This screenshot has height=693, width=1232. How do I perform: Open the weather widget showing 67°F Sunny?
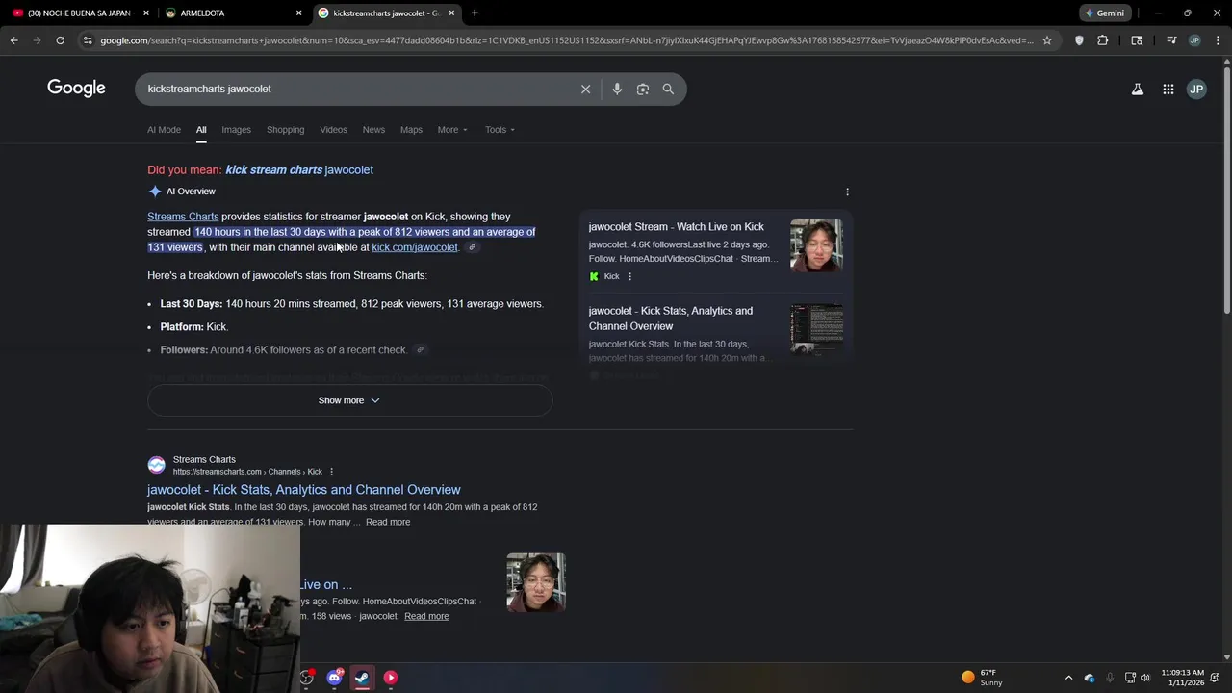[x=983, y=678]
